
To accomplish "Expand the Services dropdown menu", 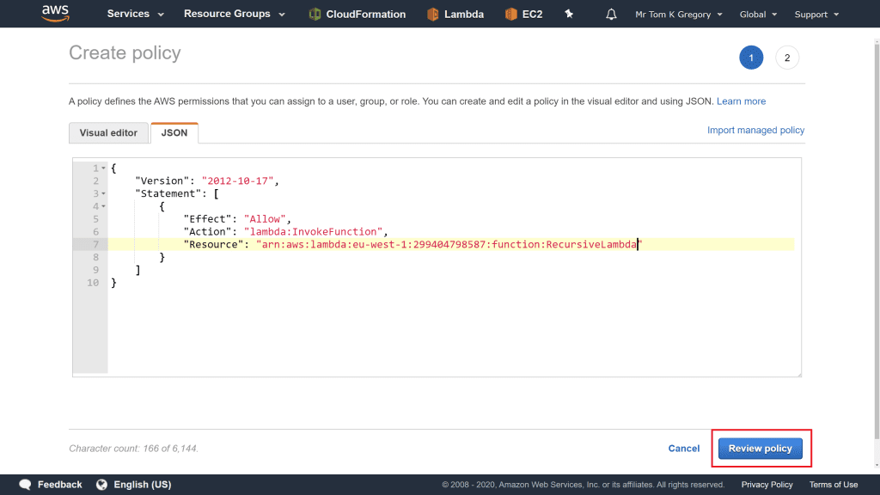I will (x=135, y=15).
